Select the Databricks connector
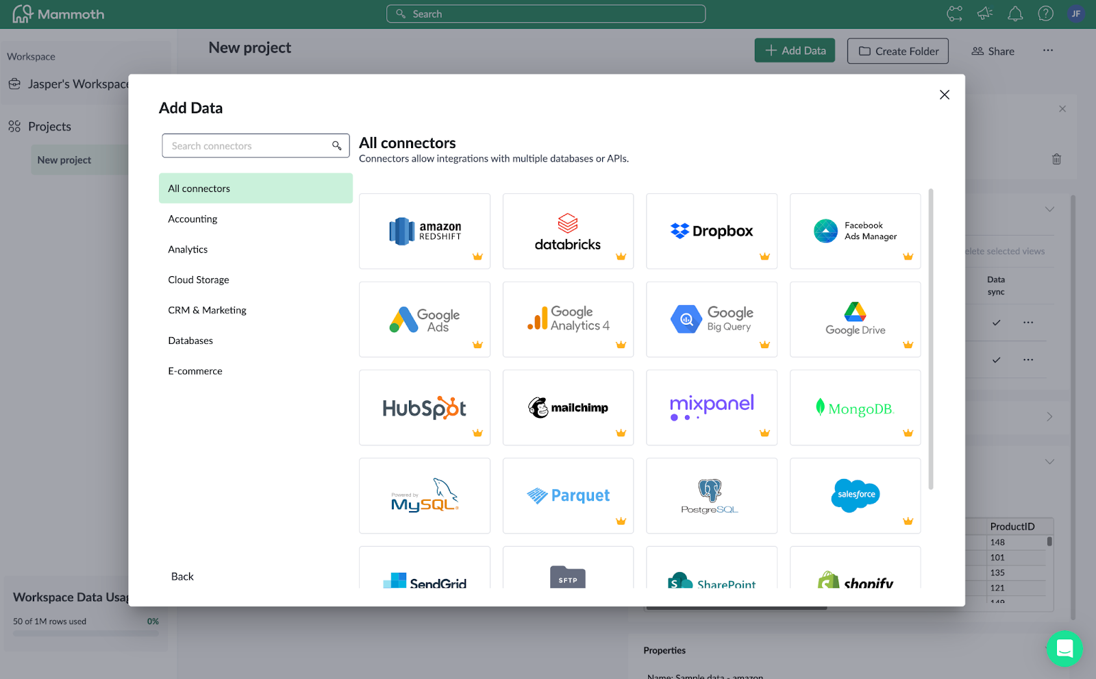 pyautogui.click(x=568, y=231)
